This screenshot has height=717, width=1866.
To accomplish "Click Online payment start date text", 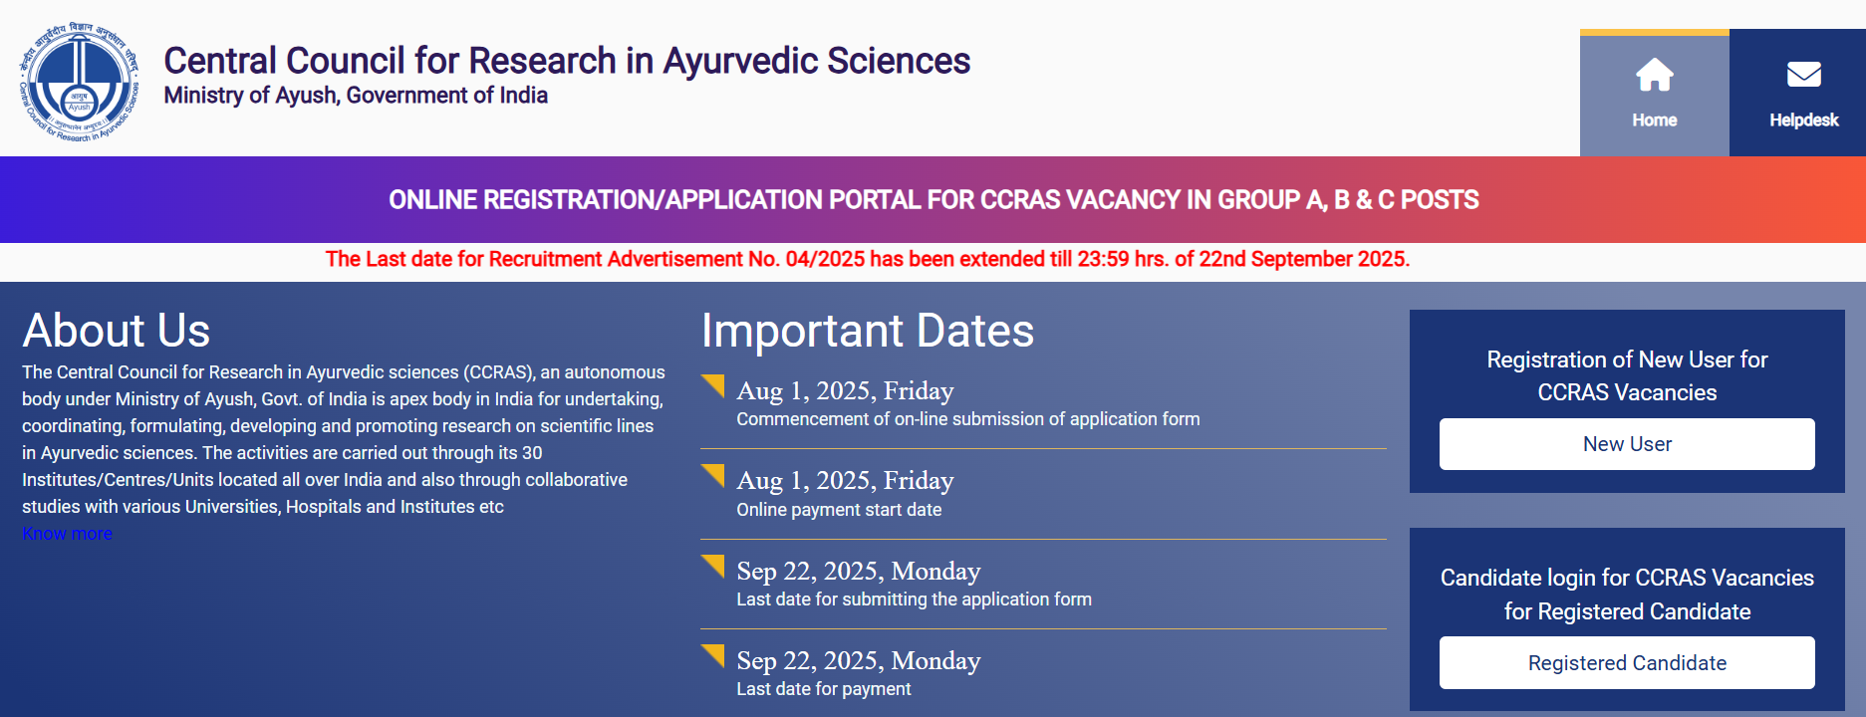I will pyautogui.click(x=839, y=510).
